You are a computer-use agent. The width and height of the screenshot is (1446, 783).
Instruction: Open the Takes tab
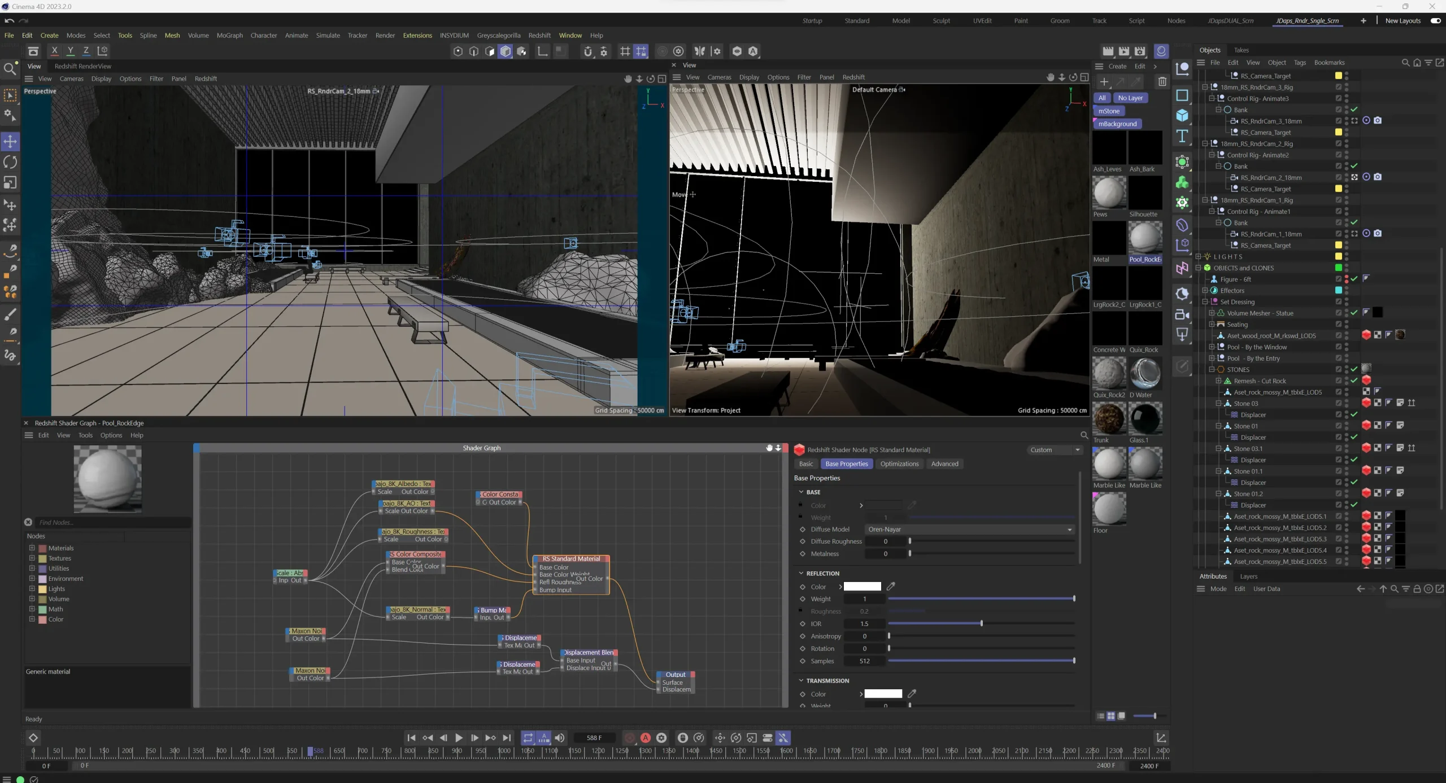(x=1241, y=50)
